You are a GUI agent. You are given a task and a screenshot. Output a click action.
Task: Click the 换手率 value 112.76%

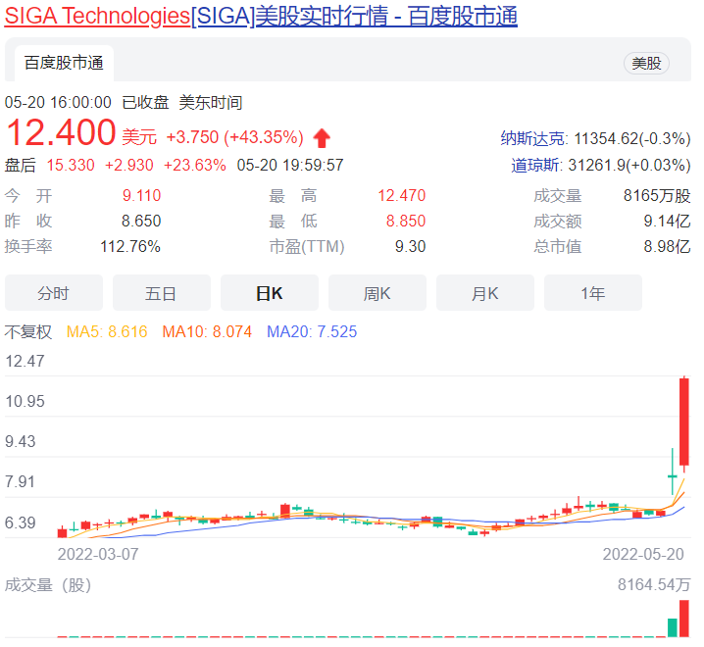(130, 246)
